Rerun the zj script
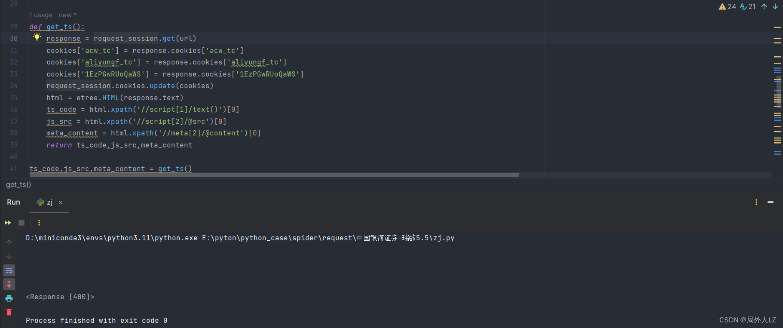This screenshot has width=783, height=328. [x=8, y=223]
